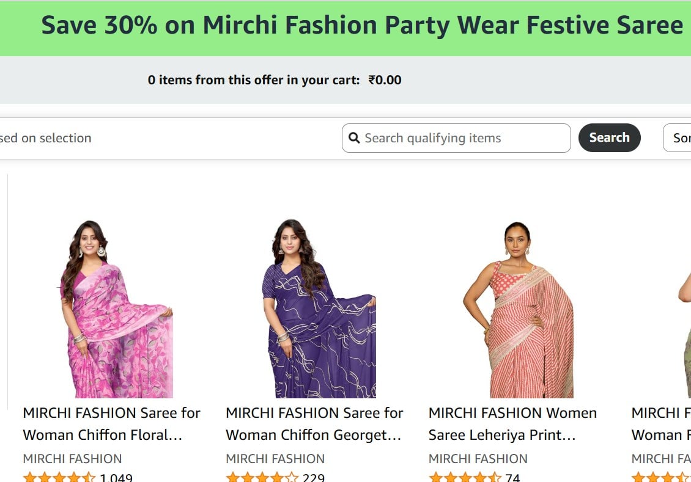Click the star rating of pink floral saree
691x482 pixels.
coord(59,477)
